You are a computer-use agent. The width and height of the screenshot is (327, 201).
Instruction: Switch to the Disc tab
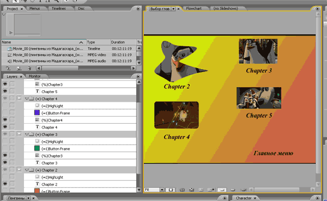81,9
